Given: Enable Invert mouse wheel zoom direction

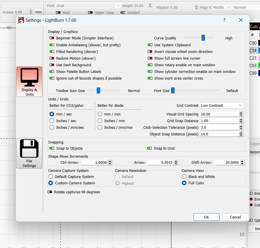Looking at the screenshot, I should coord(150,52).
